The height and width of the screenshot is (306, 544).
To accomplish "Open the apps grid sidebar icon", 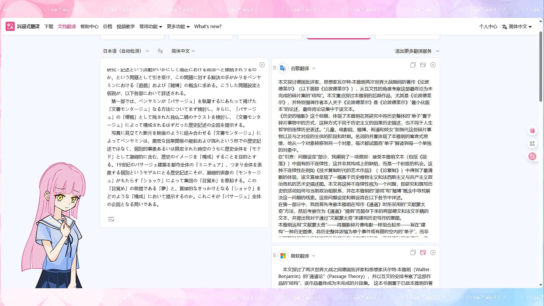I will click(532, 144).
